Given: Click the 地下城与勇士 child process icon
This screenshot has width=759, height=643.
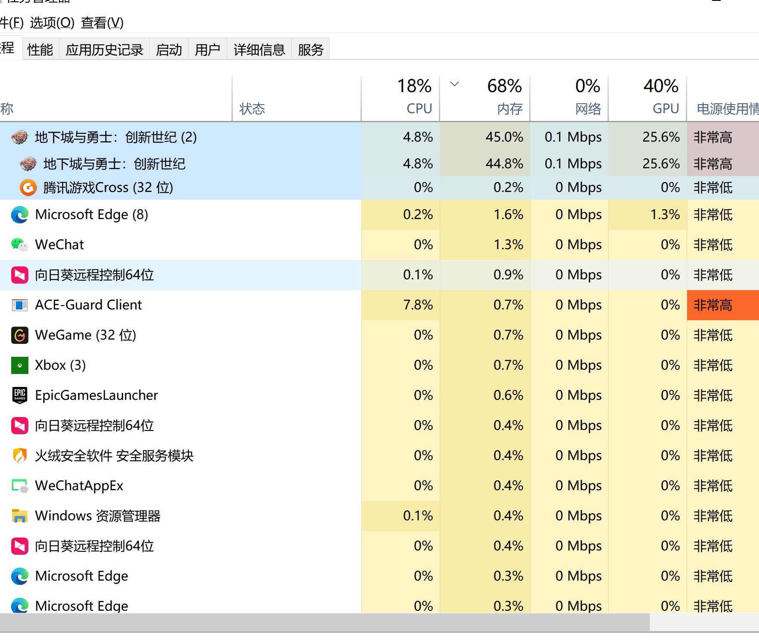Looking at the screenshot, I should pyautogui.click(x=28, y=164).
